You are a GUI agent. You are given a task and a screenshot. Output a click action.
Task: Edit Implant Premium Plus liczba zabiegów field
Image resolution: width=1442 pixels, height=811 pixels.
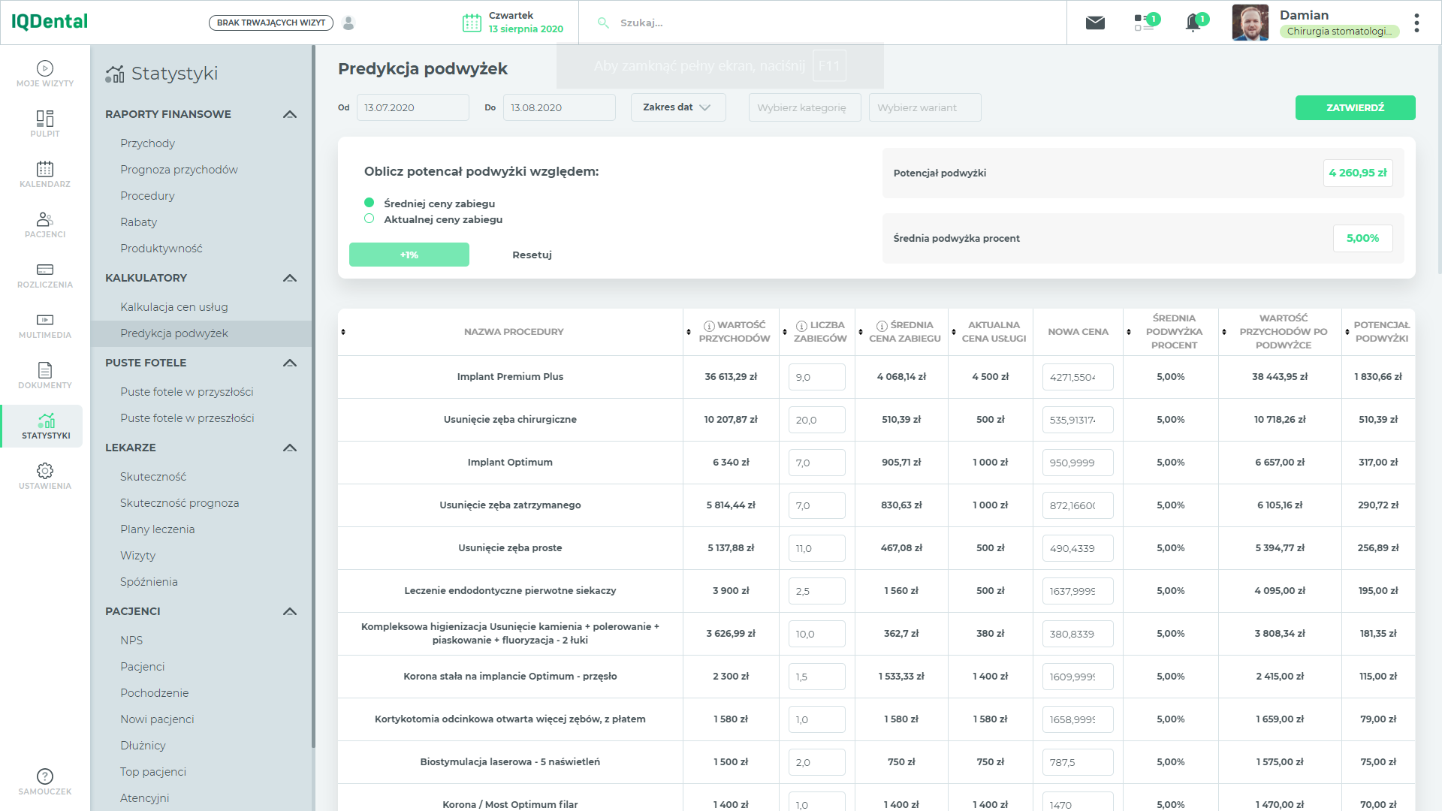pos(817,377)
